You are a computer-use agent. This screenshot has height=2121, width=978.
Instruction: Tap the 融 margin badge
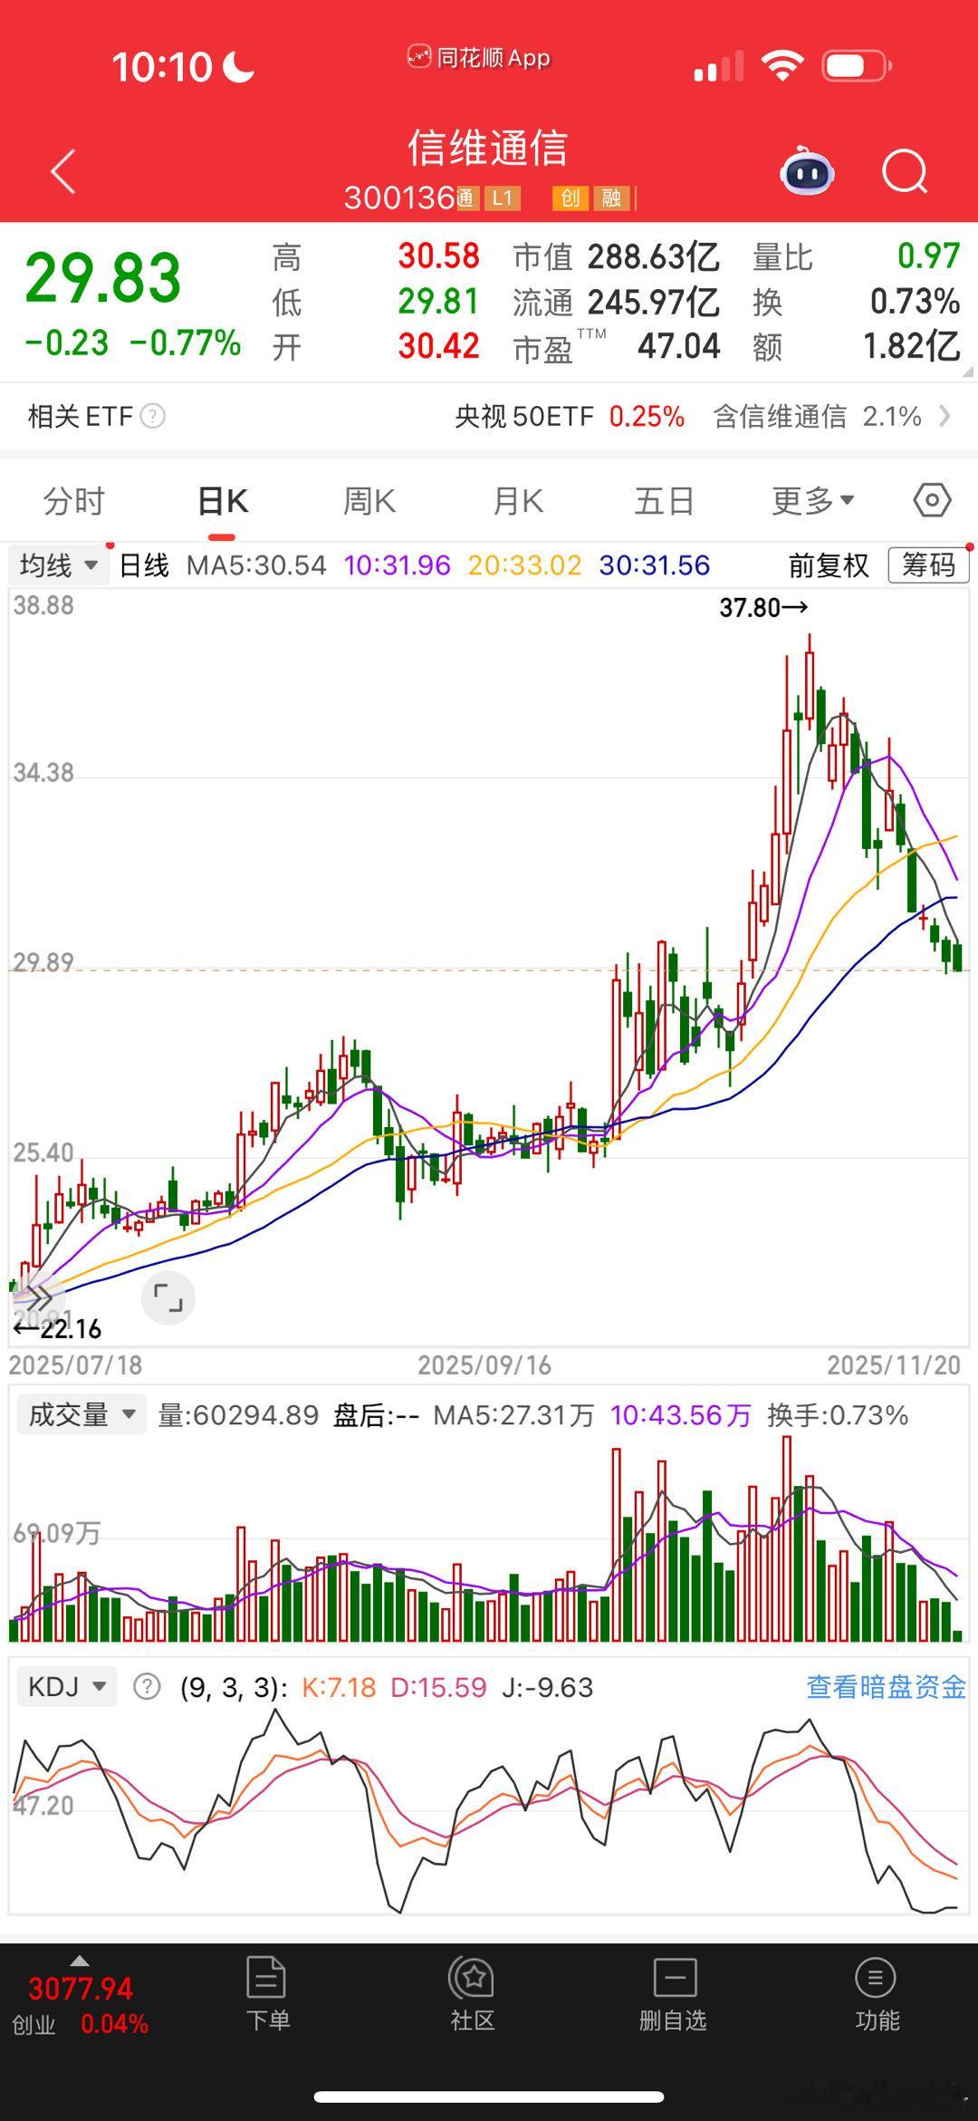pos(611,198)
